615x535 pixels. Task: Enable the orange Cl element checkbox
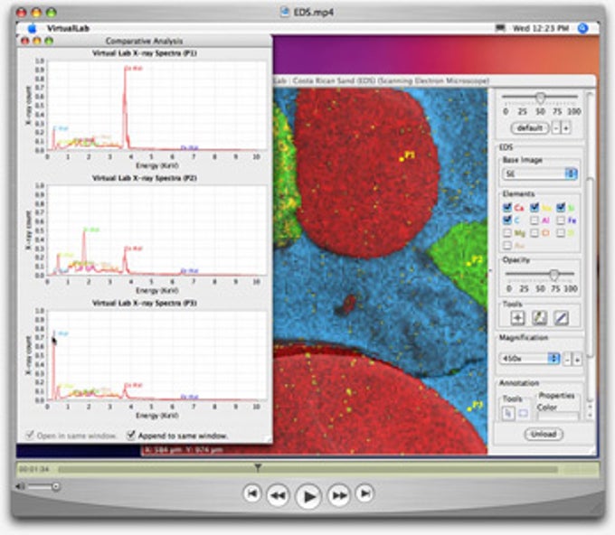(535, 233)
